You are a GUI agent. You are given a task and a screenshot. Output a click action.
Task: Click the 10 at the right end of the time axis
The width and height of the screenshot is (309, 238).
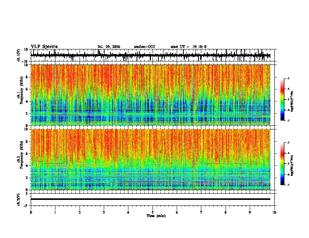click(x=274, y=212)
